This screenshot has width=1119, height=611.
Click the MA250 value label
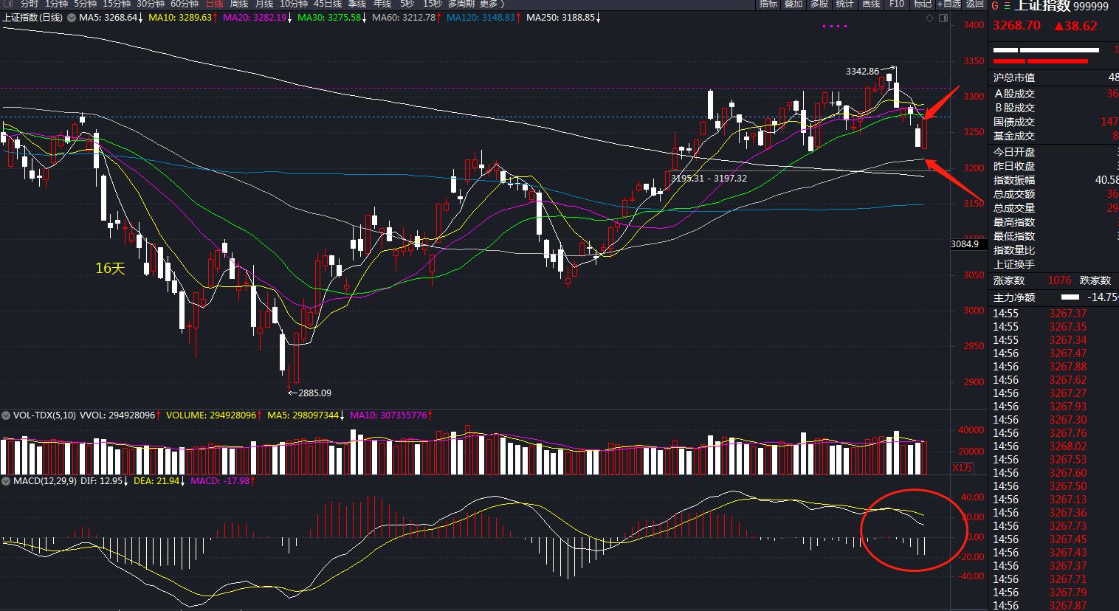coord(561,18)
